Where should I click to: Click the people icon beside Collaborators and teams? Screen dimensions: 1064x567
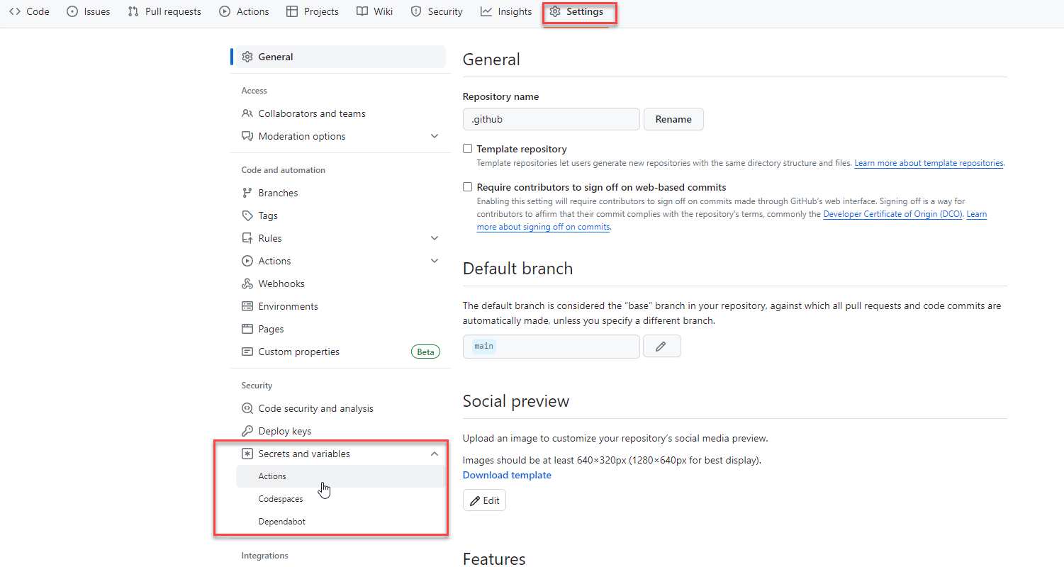247,113
